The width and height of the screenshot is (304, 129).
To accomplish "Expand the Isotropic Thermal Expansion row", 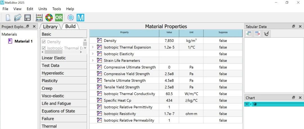I will (93, 47).
